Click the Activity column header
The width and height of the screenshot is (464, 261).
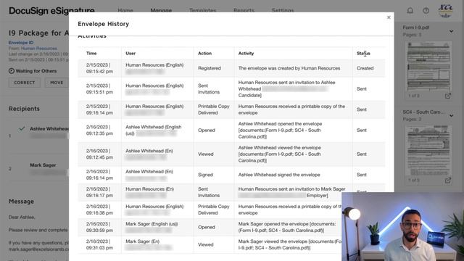click(x=246, y=53)
